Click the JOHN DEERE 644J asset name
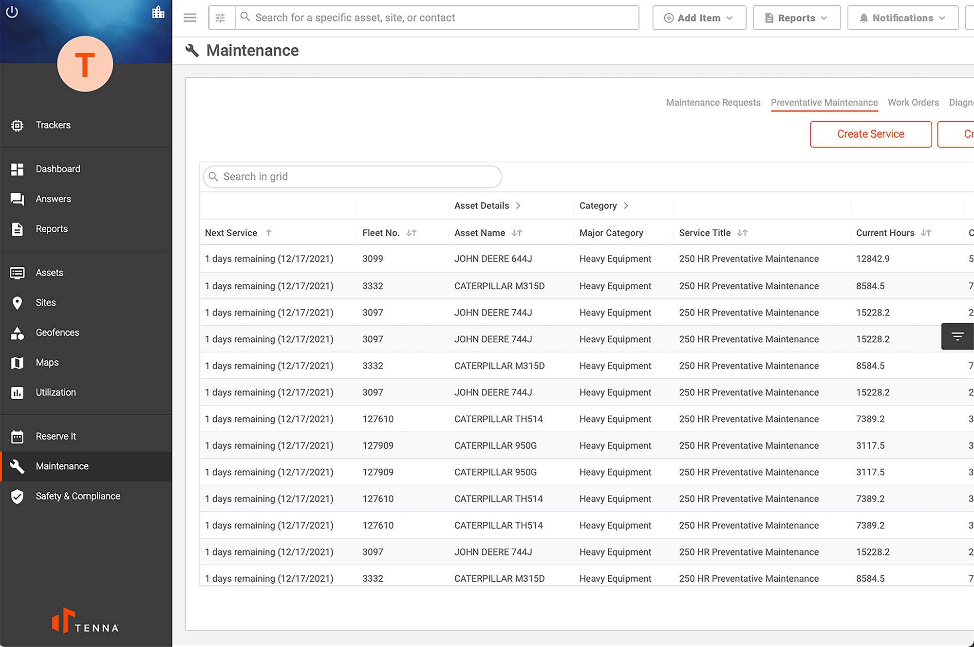974x647 pixels. click(x=493, y=259)
